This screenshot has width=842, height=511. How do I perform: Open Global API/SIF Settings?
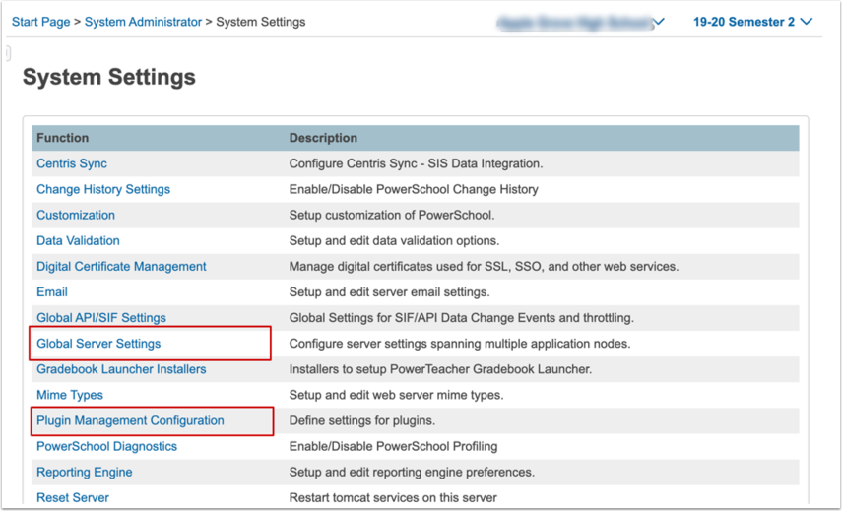tap(101, 318)
